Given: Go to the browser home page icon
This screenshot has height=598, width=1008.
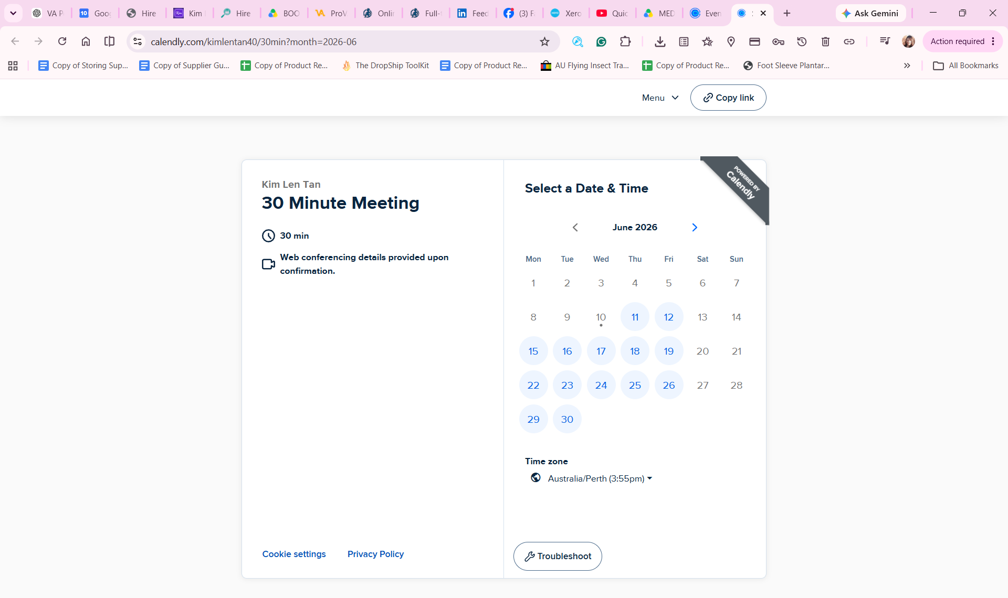Looking at the screenshot, I should coord(86,41).
